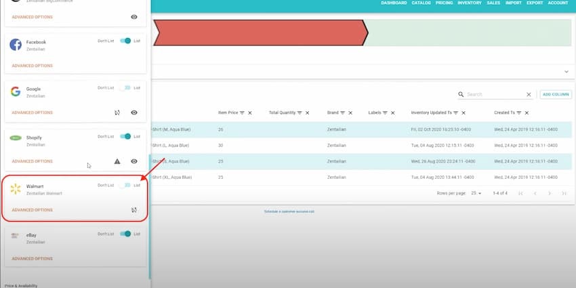Open the PRICING menu

tap(444, 3)
